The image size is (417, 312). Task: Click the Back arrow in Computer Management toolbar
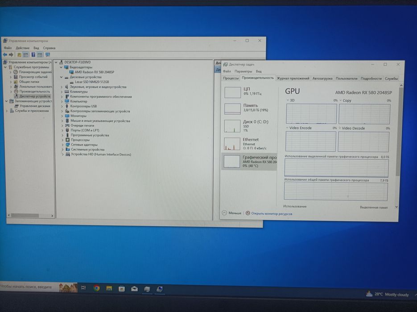pos(5,55)
